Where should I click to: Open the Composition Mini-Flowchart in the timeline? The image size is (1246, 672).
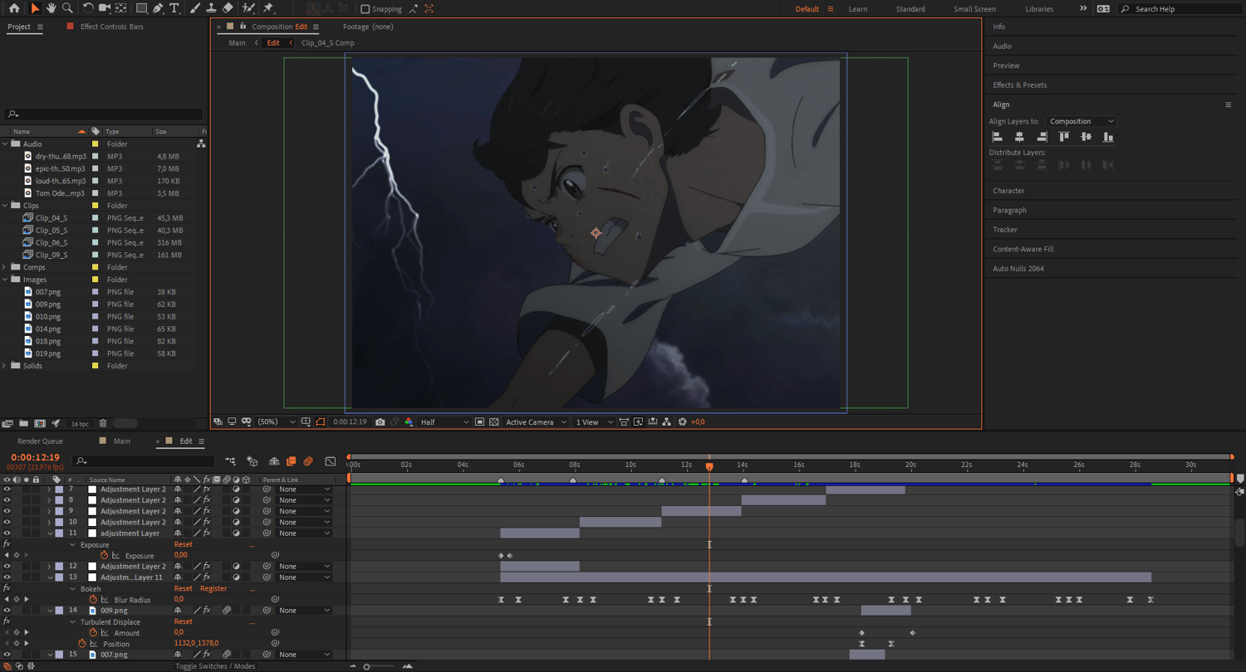pos(230,461)
